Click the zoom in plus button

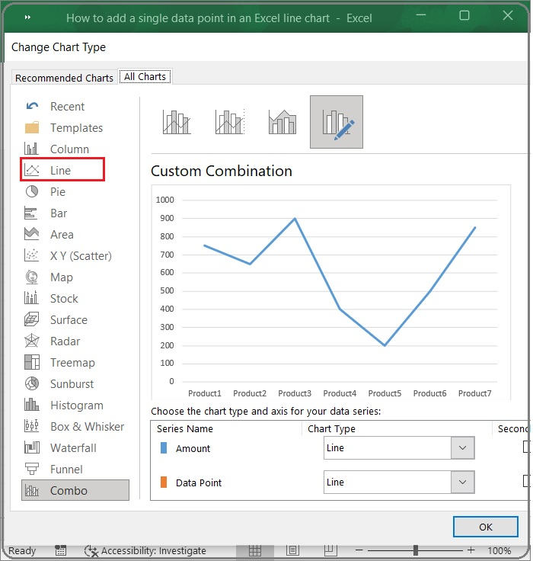click(x=471, y=550)
